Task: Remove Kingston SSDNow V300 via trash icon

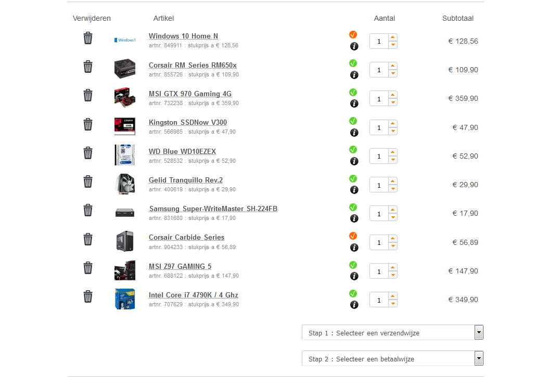Action: (88, 124)
